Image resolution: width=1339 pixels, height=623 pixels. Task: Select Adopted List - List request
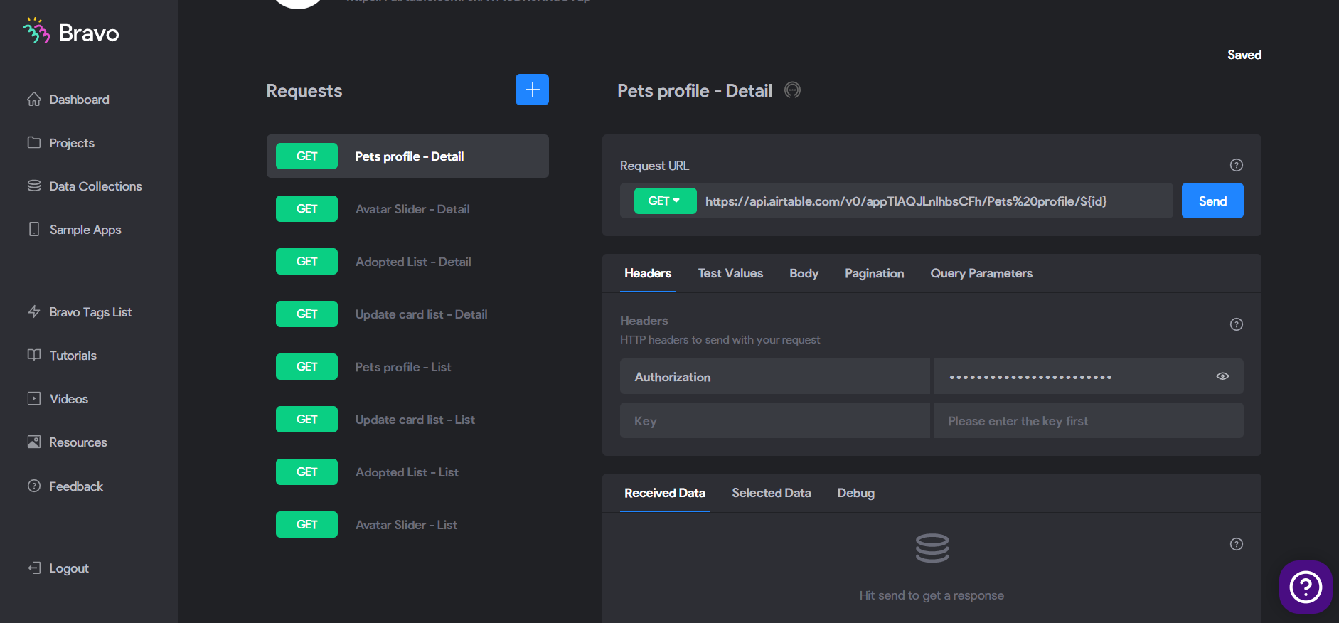407,472
